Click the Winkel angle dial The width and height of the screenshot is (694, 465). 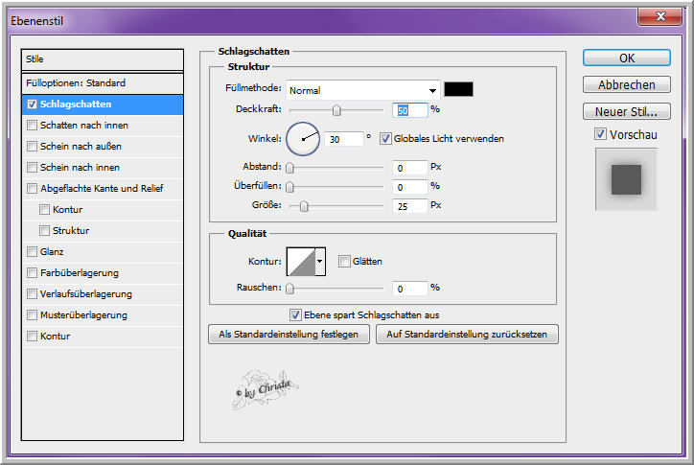pos(303,139)
